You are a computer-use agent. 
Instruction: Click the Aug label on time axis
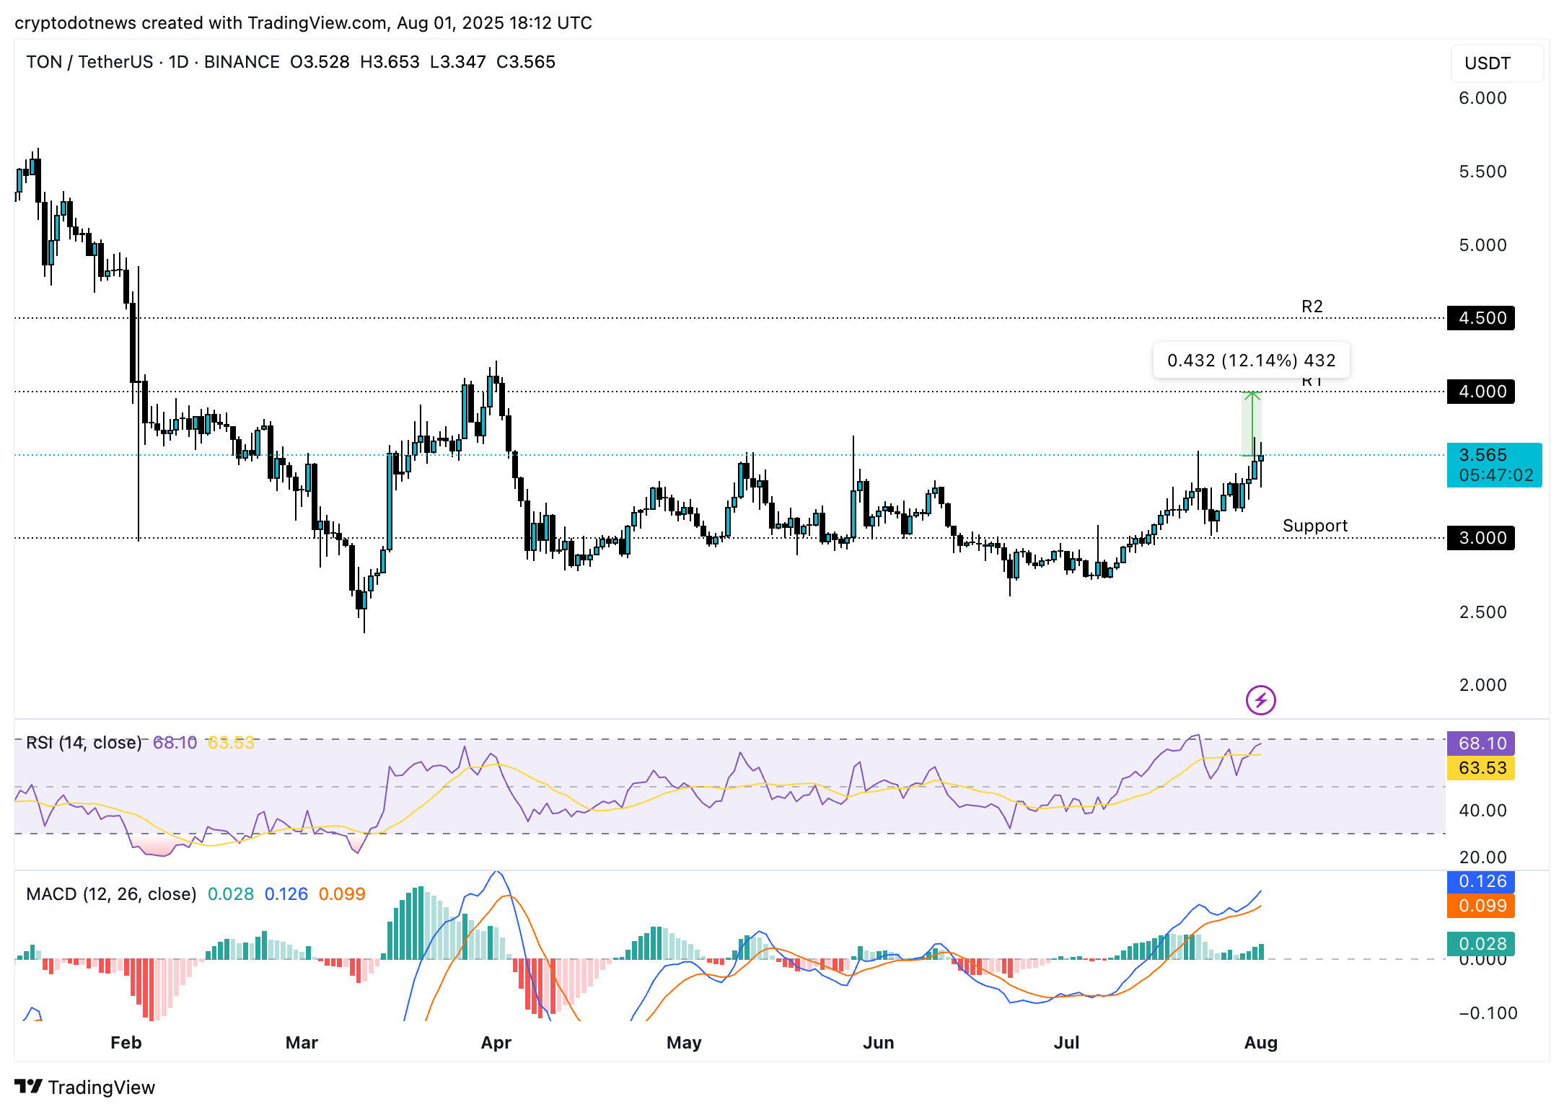click(1260, 1042)
